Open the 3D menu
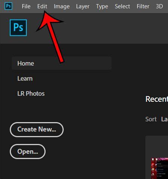The height and width of the screenshot is (179, 168). [x=159, y=6]
